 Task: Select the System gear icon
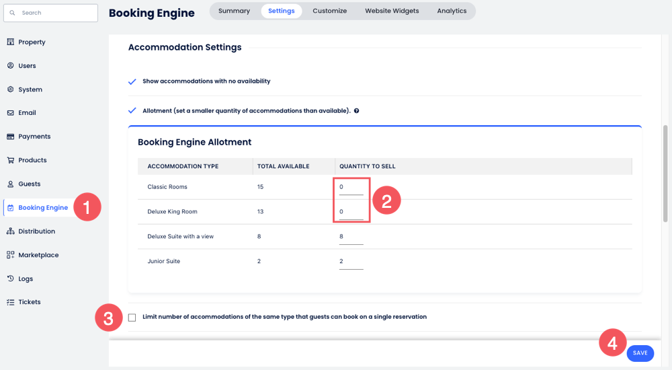[x=11, y=89]
